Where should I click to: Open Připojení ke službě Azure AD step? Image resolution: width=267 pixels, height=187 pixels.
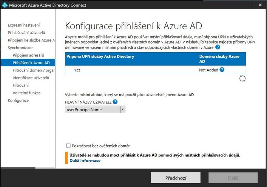(31, 40)
